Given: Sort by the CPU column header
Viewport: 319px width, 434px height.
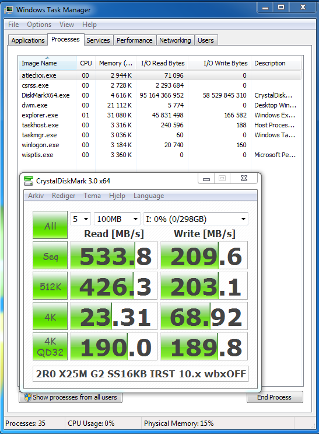Looking at the screenshot, I should (x=86, y=63).
